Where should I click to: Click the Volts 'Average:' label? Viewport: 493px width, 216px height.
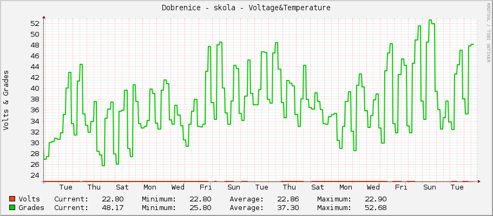(247, 199)
